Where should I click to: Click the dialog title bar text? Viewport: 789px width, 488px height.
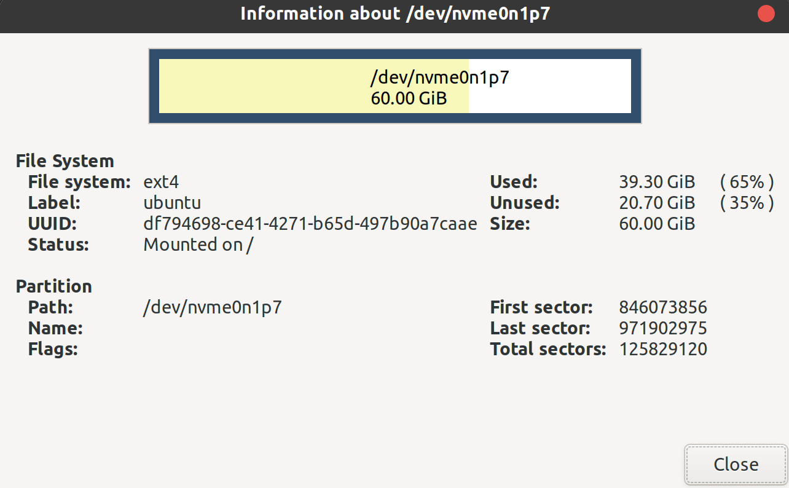point(394,14)
